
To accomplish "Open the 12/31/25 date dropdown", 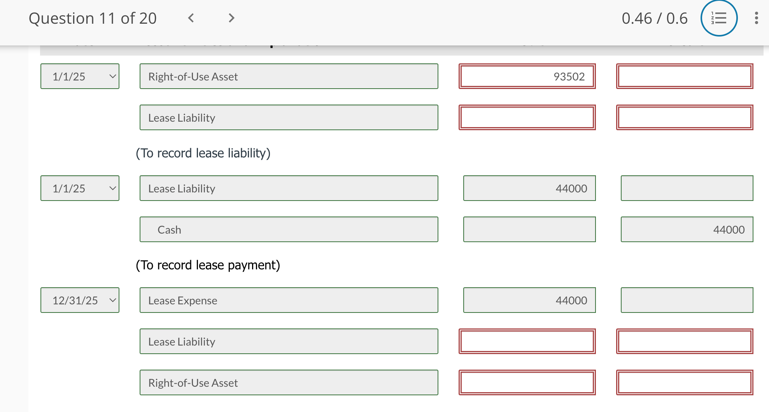I will pos(80,300).
